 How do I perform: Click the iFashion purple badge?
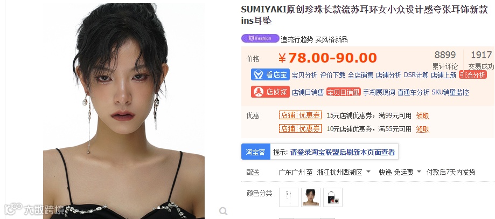(260, 38)
